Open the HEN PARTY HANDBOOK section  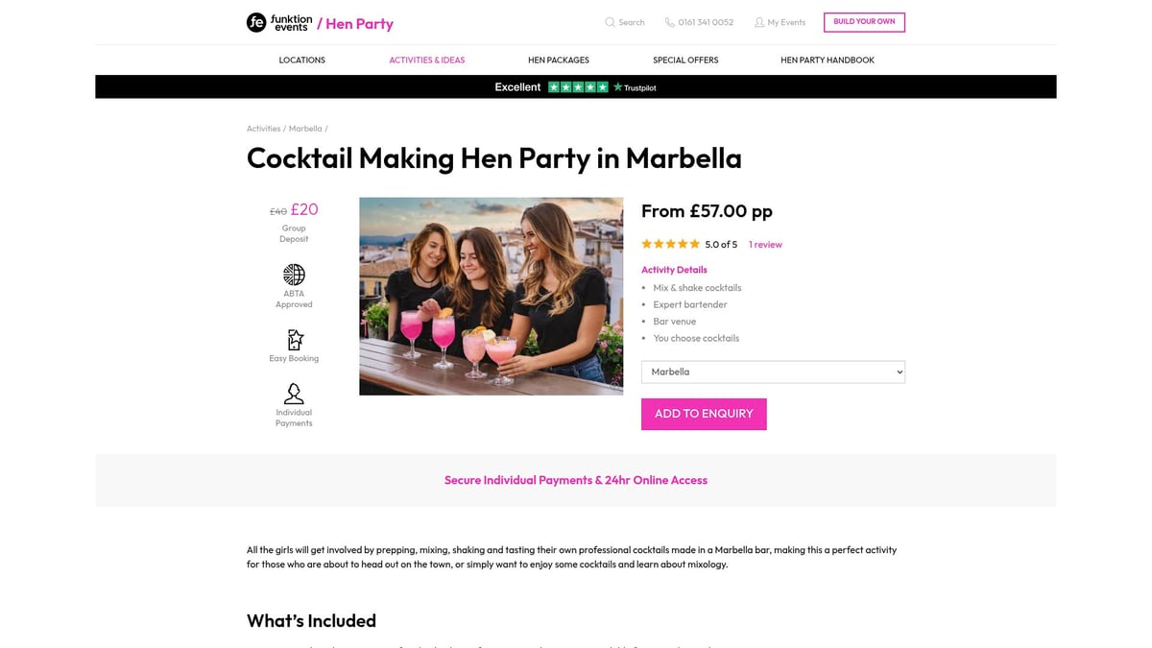(827, 60)
